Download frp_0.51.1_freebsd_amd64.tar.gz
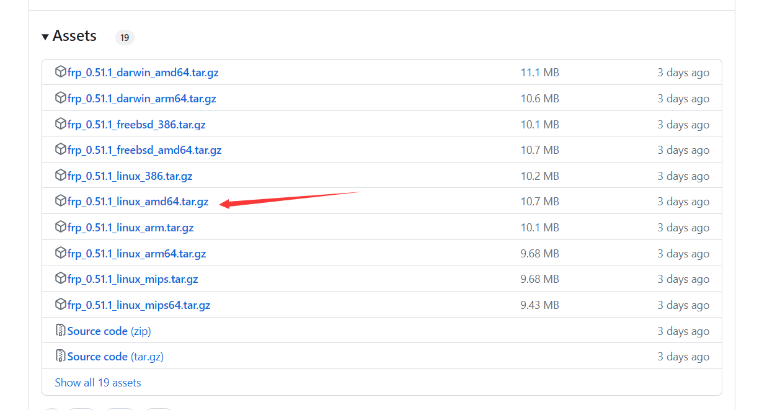Image resolution: width=780 pixels, height=410 pixels. click(x=144, y=150)
